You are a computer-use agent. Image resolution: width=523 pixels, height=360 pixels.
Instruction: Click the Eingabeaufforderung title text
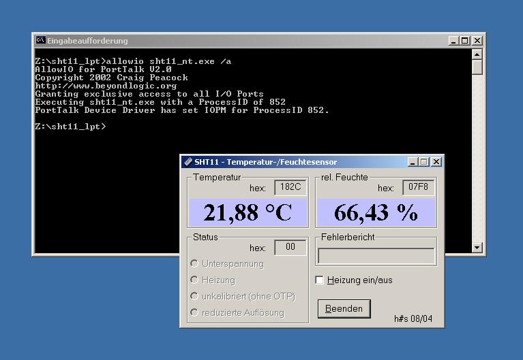[x=87, y=41]
